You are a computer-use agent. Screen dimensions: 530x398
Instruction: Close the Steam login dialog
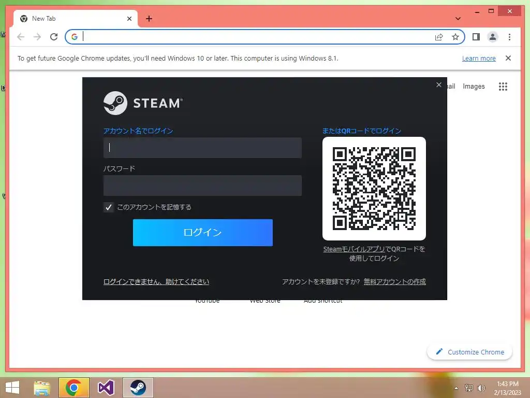tap(439, 84)
